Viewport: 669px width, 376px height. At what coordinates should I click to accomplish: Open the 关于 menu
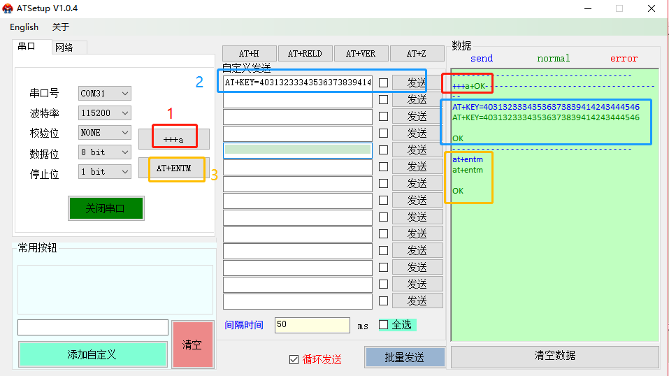tap(61, 27)
